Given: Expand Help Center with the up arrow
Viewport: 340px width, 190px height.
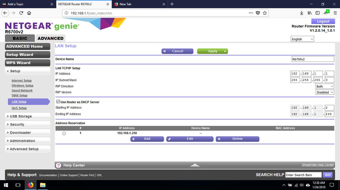Looking at the screenshot, I should tap(195, 165).
